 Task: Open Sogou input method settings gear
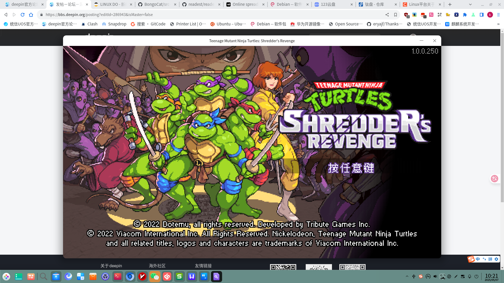(x=496, y=259)
